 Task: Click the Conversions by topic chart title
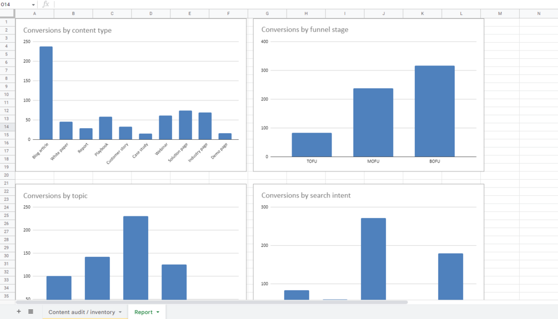(55, 196)
